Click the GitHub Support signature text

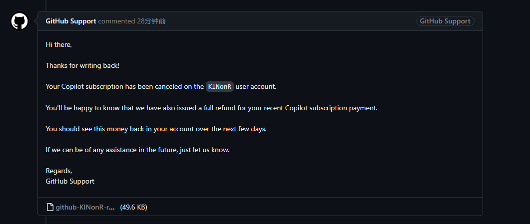(70, 181)
